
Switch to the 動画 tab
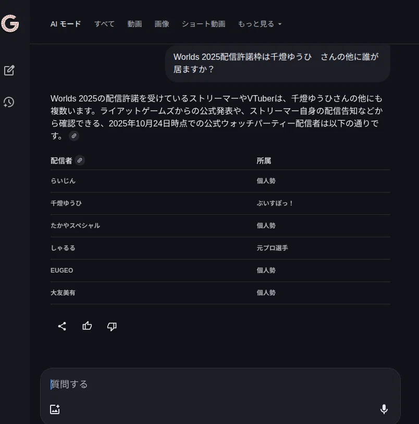click(x=134, y=24)
